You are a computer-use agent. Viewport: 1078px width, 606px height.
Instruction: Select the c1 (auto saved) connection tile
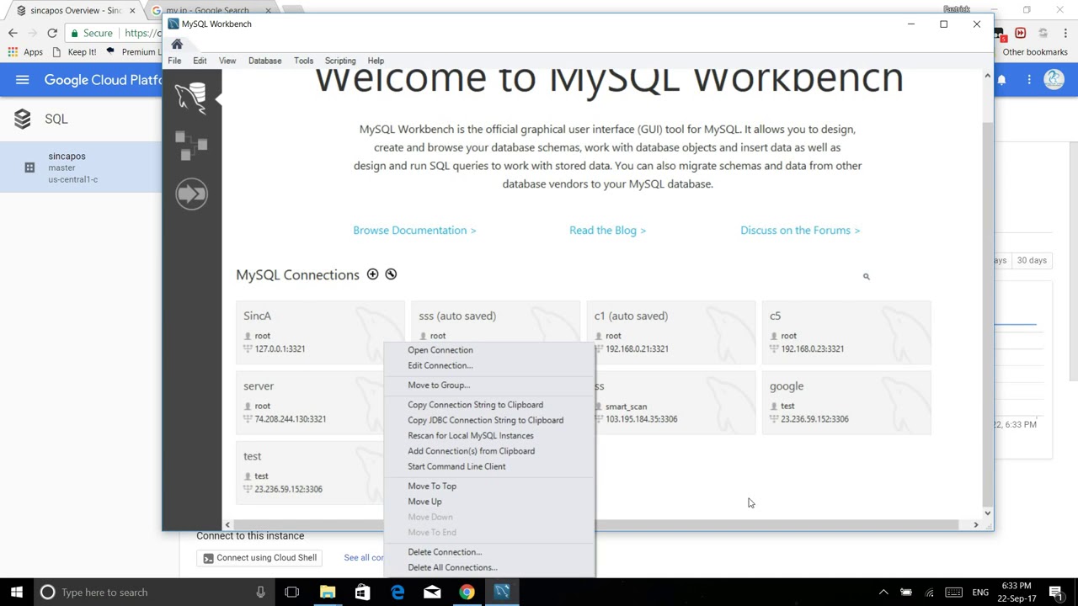[671, 332]
